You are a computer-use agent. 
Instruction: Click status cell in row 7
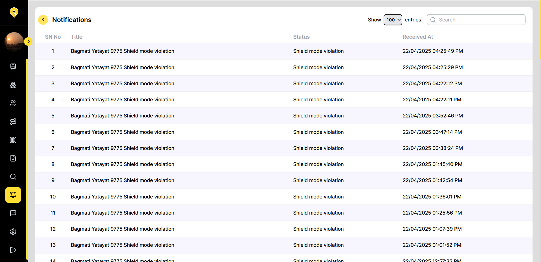318,148
